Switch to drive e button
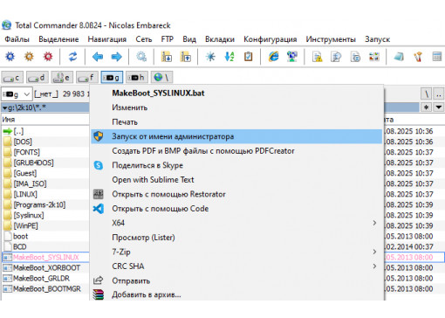Viewport: 445px width, 318px height. pyautogui.click(x=62, y=78)
